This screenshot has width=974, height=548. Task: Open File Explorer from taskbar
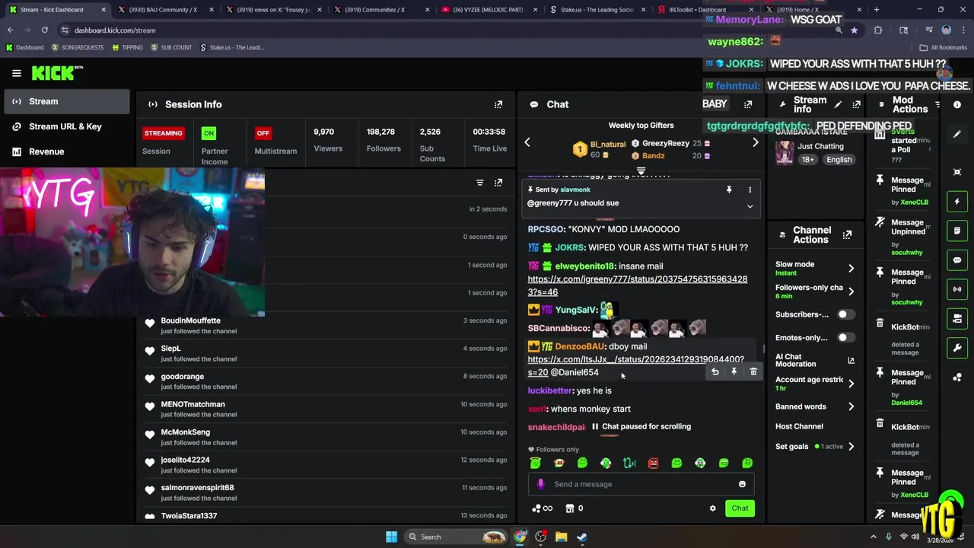click(x=561, y=537)
